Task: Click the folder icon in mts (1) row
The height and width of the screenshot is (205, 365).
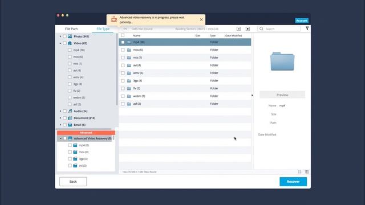Action: click(129, 58)
